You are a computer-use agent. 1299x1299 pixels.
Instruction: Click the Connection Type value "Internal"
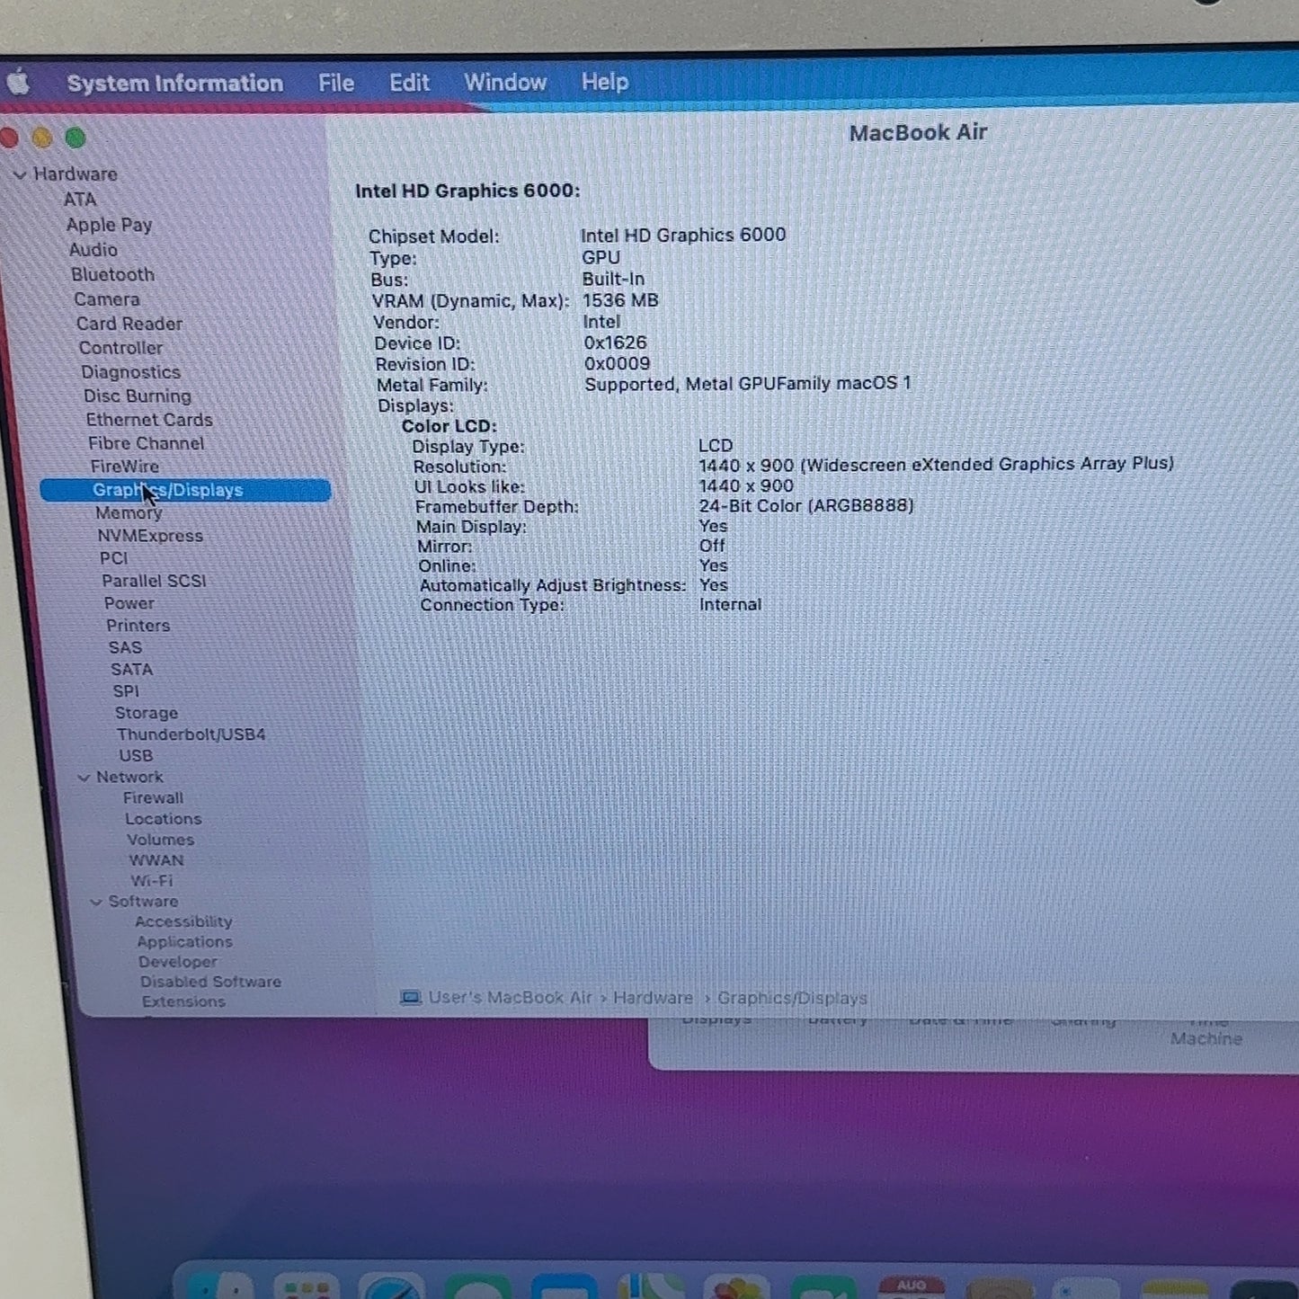[731, 605]
